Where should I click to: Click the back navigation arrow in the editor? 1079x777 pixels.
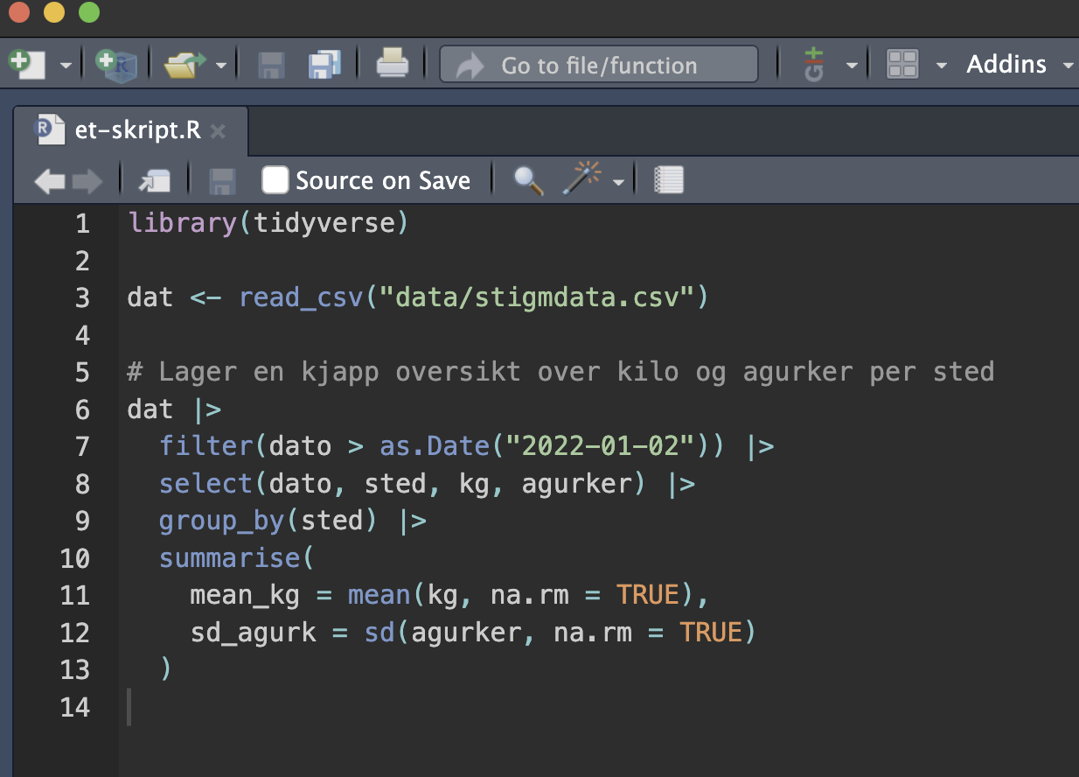[49, 181]
